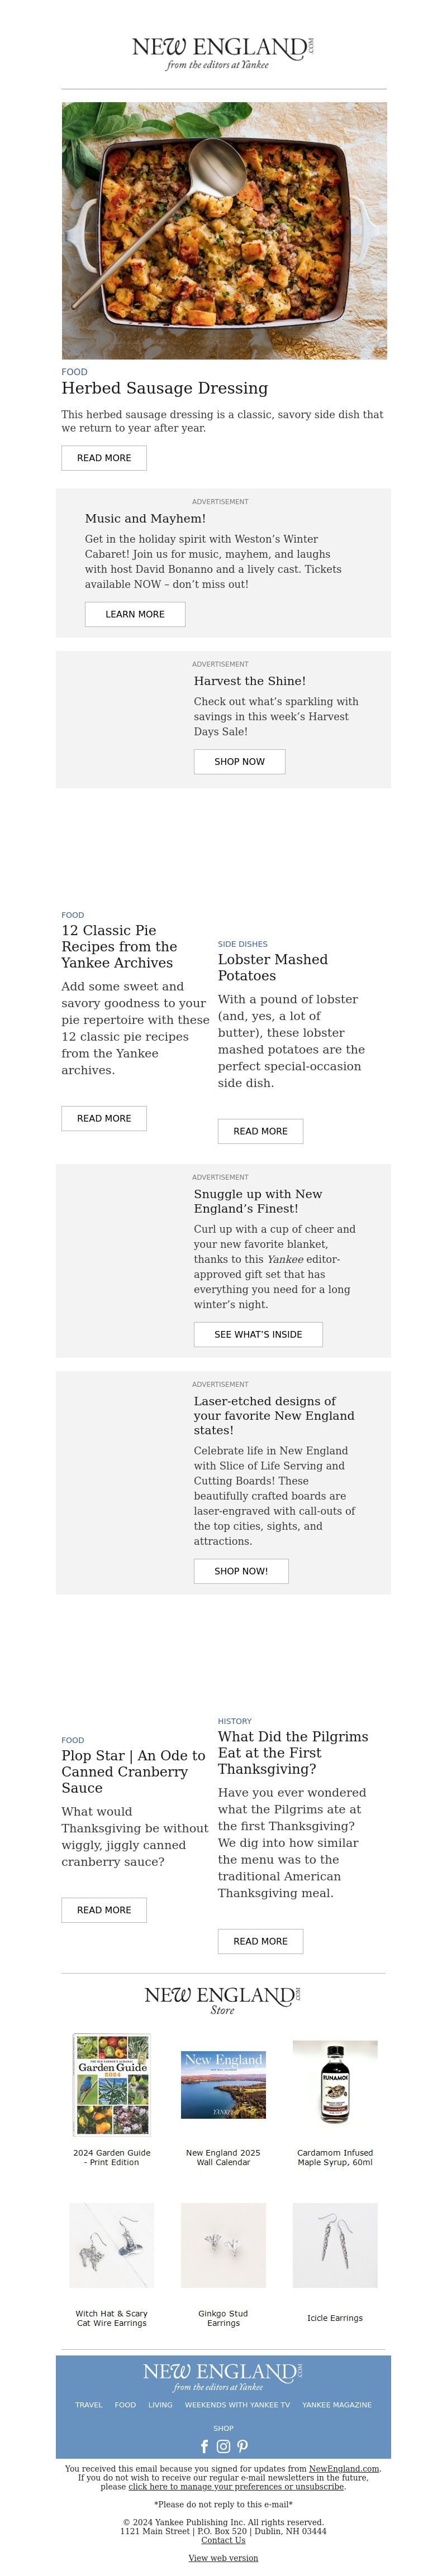Open the Contact Us link
This screenshot has height=2576, width=447.
223,2540
